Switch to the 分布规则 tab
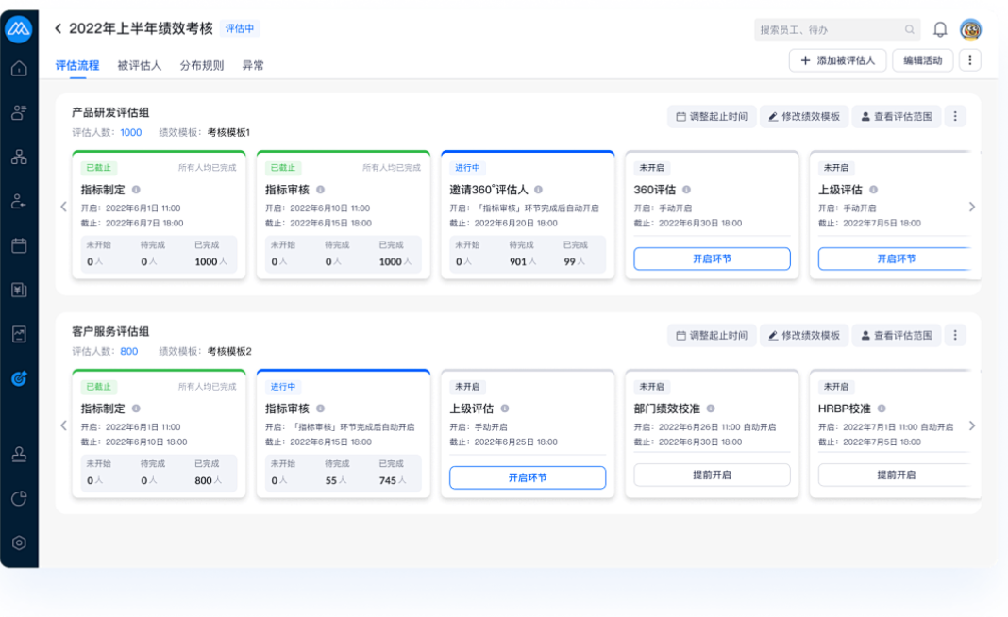Image resolution: width=1008 pixels, height=617 pixels. 202,65
